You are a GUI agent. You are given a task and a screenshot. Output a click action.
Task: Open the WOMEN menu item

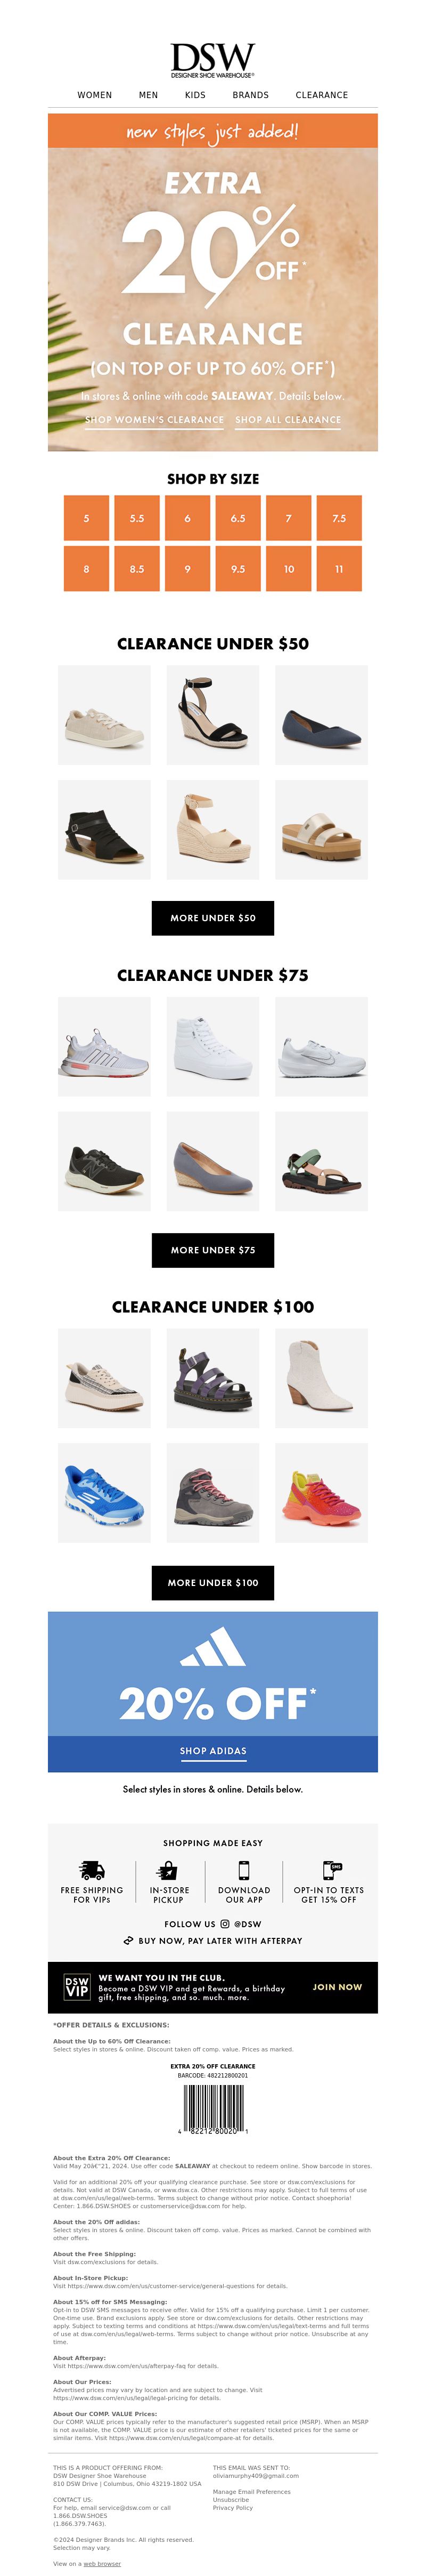[95, 95]
